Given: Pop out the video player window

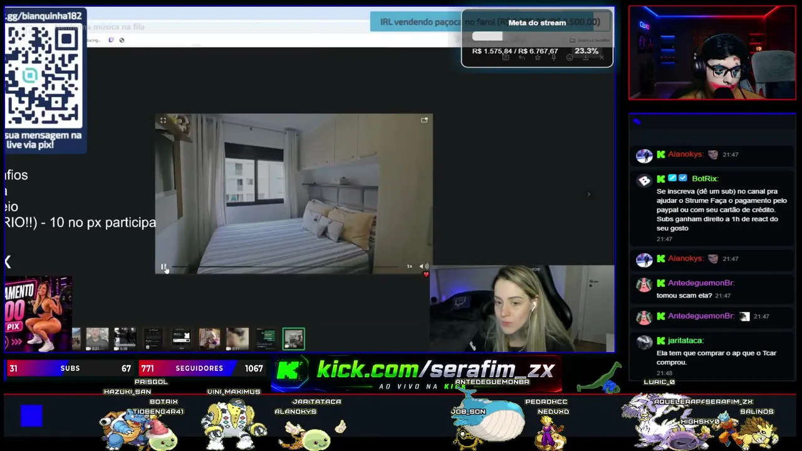Looking at the screenshot, I should click(424, 120).
